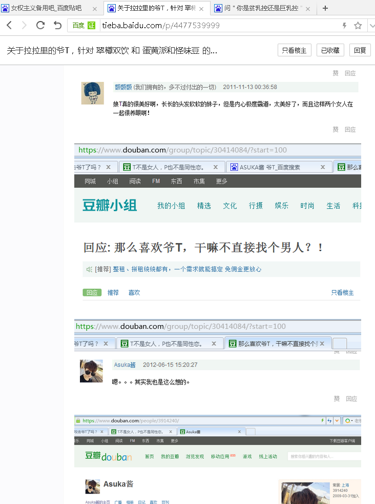
Task: Click the Asuka酱 avatar beside the 2012 post
Action: pos(91,371)
